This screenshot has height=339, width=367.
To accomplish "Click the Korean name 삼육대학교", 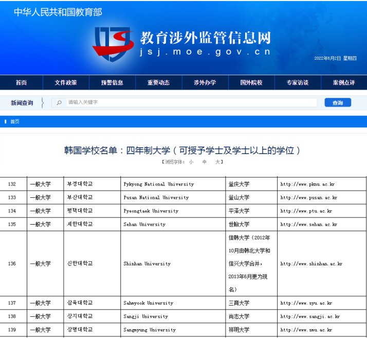I will coord(80,303).
